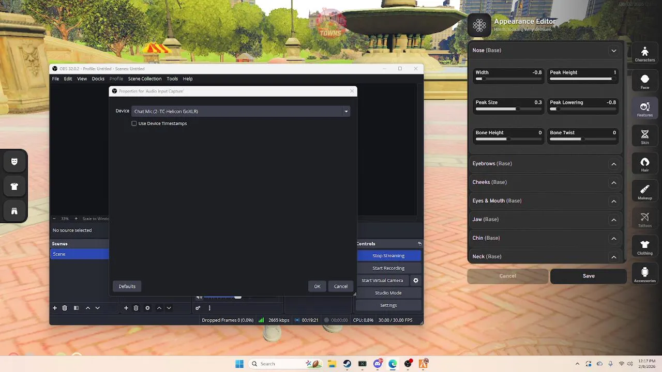Click the pants icon on left game sidebar
662x372 pixels.
pyautogui.click(x=14, y=211)
